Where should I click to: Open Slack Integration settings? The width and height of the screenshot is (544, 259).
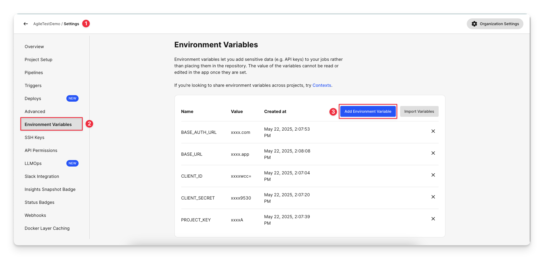click(x=42, y=176)
